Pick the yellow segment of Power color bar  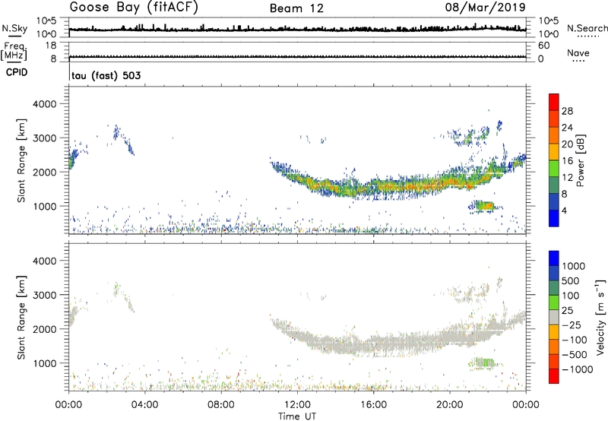pos(554,152)
